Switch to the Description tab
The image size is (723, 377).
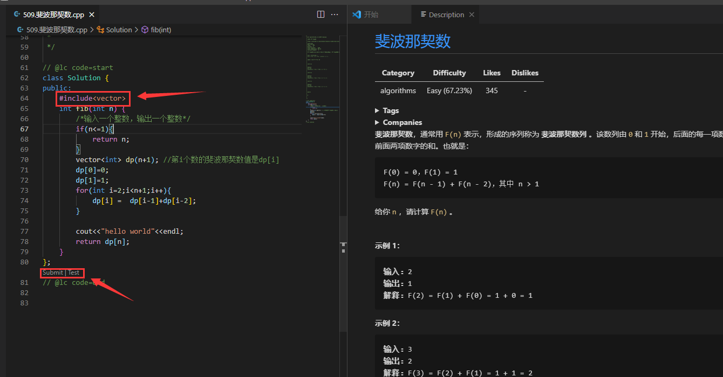coord(446,15)
